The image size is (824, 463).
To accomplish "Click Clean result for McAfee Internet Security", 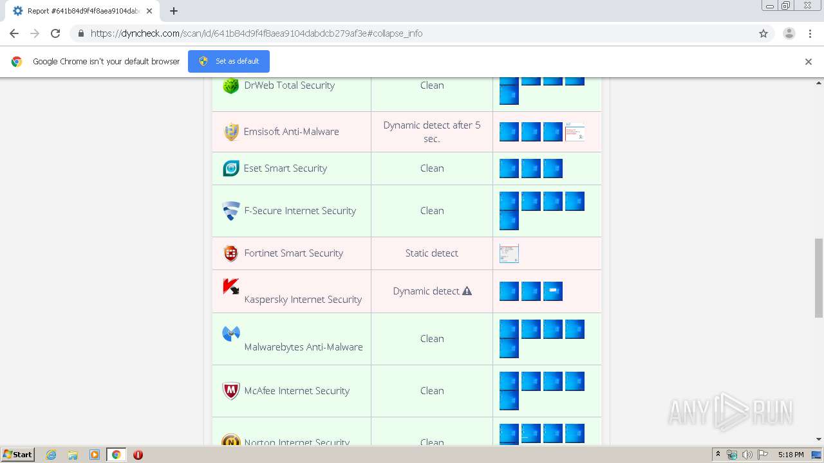I will (432, 391).
